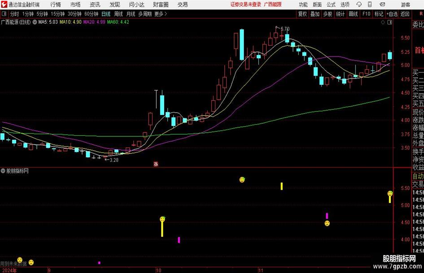Open the 版面 menu
Image resolution: width=424 pixels, height=273 pixels.
point(317,4)
